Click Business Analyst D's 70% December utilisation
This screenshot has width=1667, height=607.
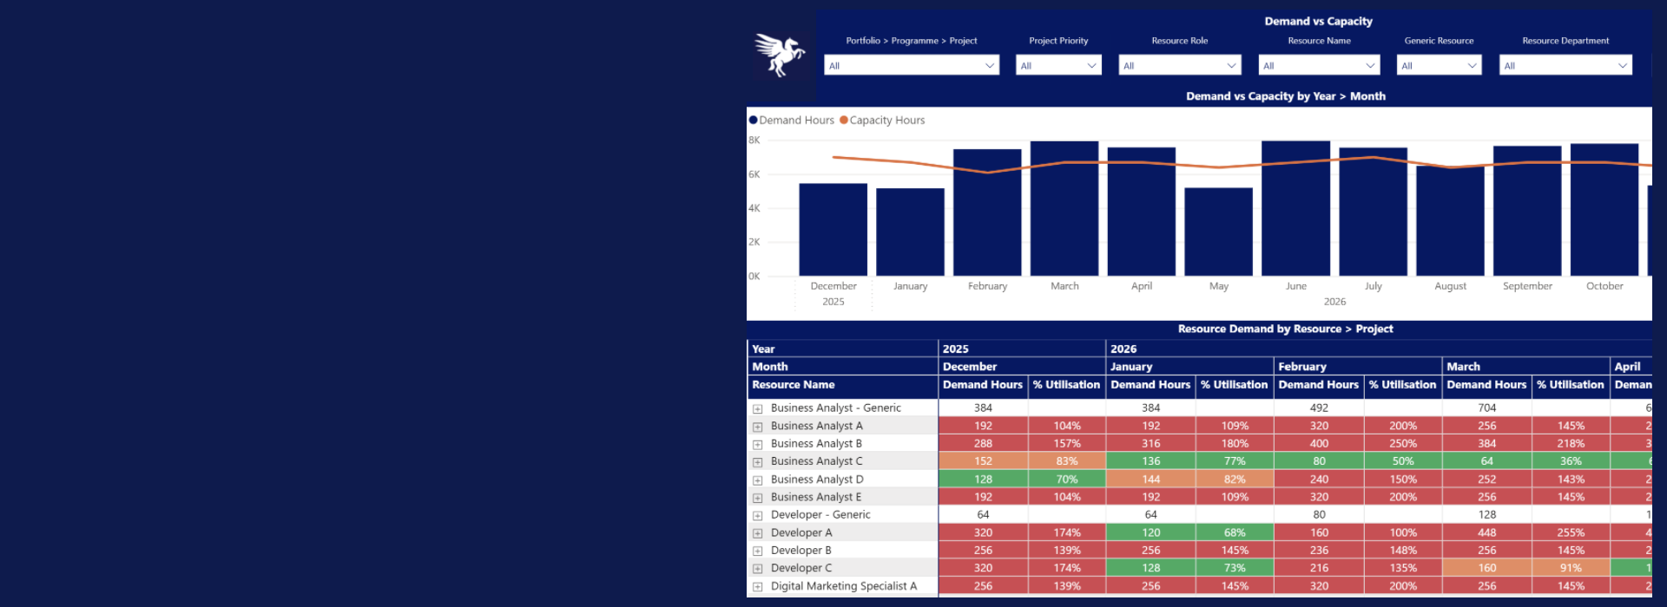1067,480
